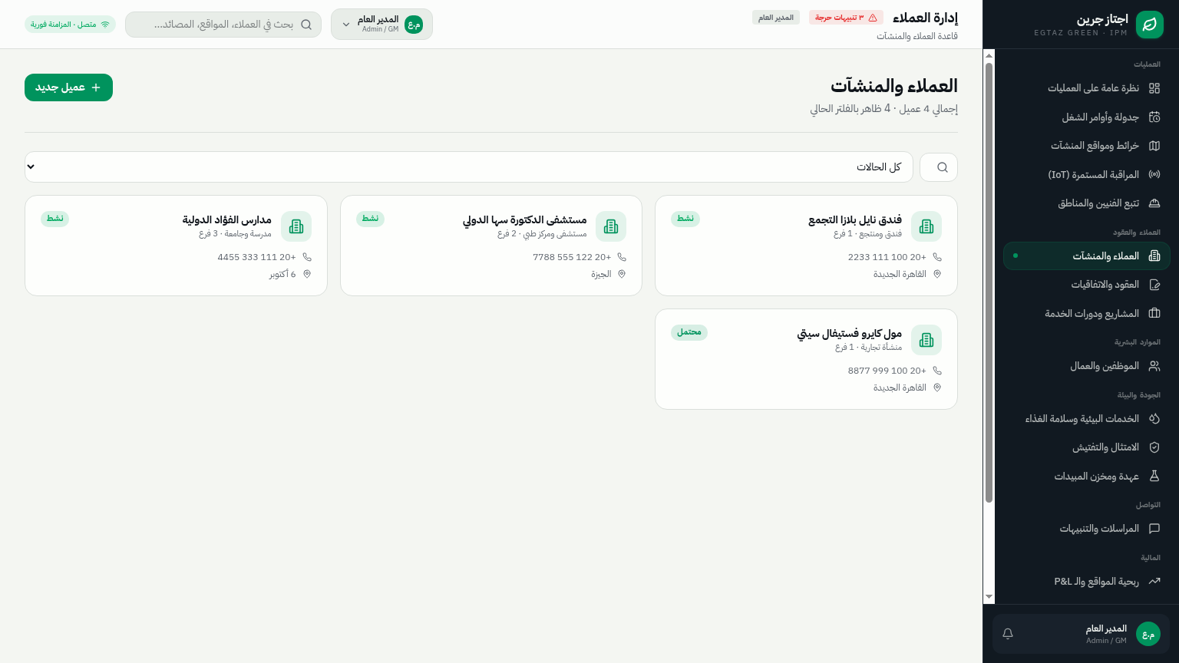Go to تتبع الفنيين والمناطق
The width and height of the screenshot is (1179, 663).
[x=1087, y=203]
